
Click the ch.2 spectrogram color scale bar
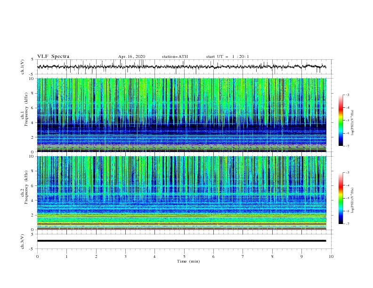[341, 198]
